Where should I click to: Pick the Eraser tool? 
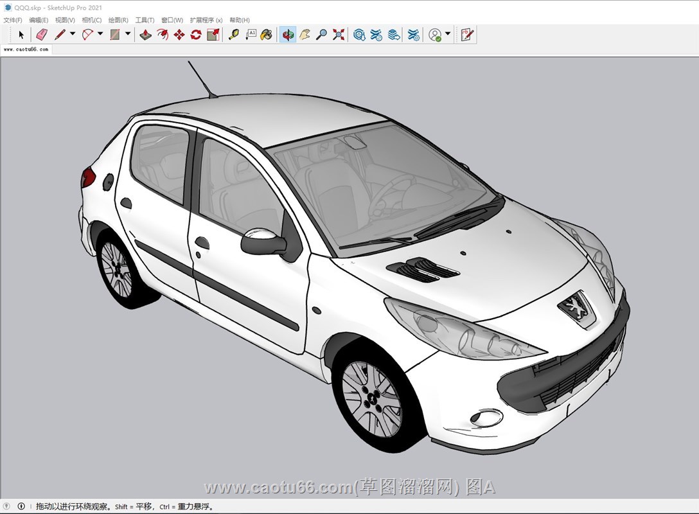(x=42, y=35)
